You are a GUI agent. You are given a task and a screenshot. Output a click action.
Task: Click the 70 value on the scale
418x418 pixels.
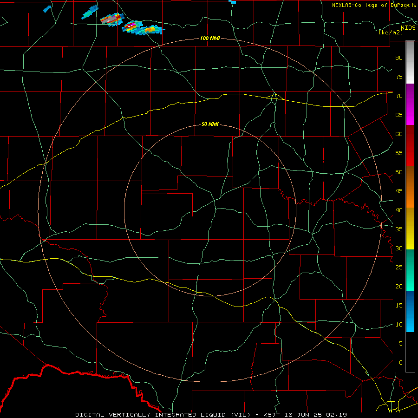[x=399, y=96]
